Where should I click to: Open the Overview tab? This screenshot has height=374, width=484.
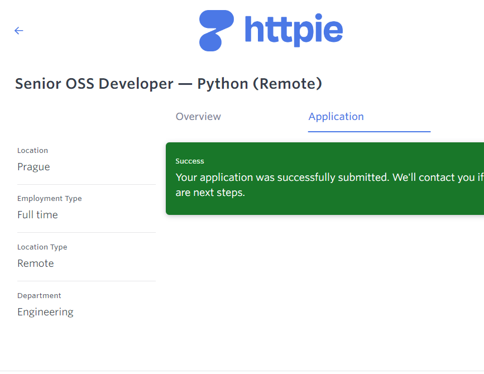click(x=198, y=117)
